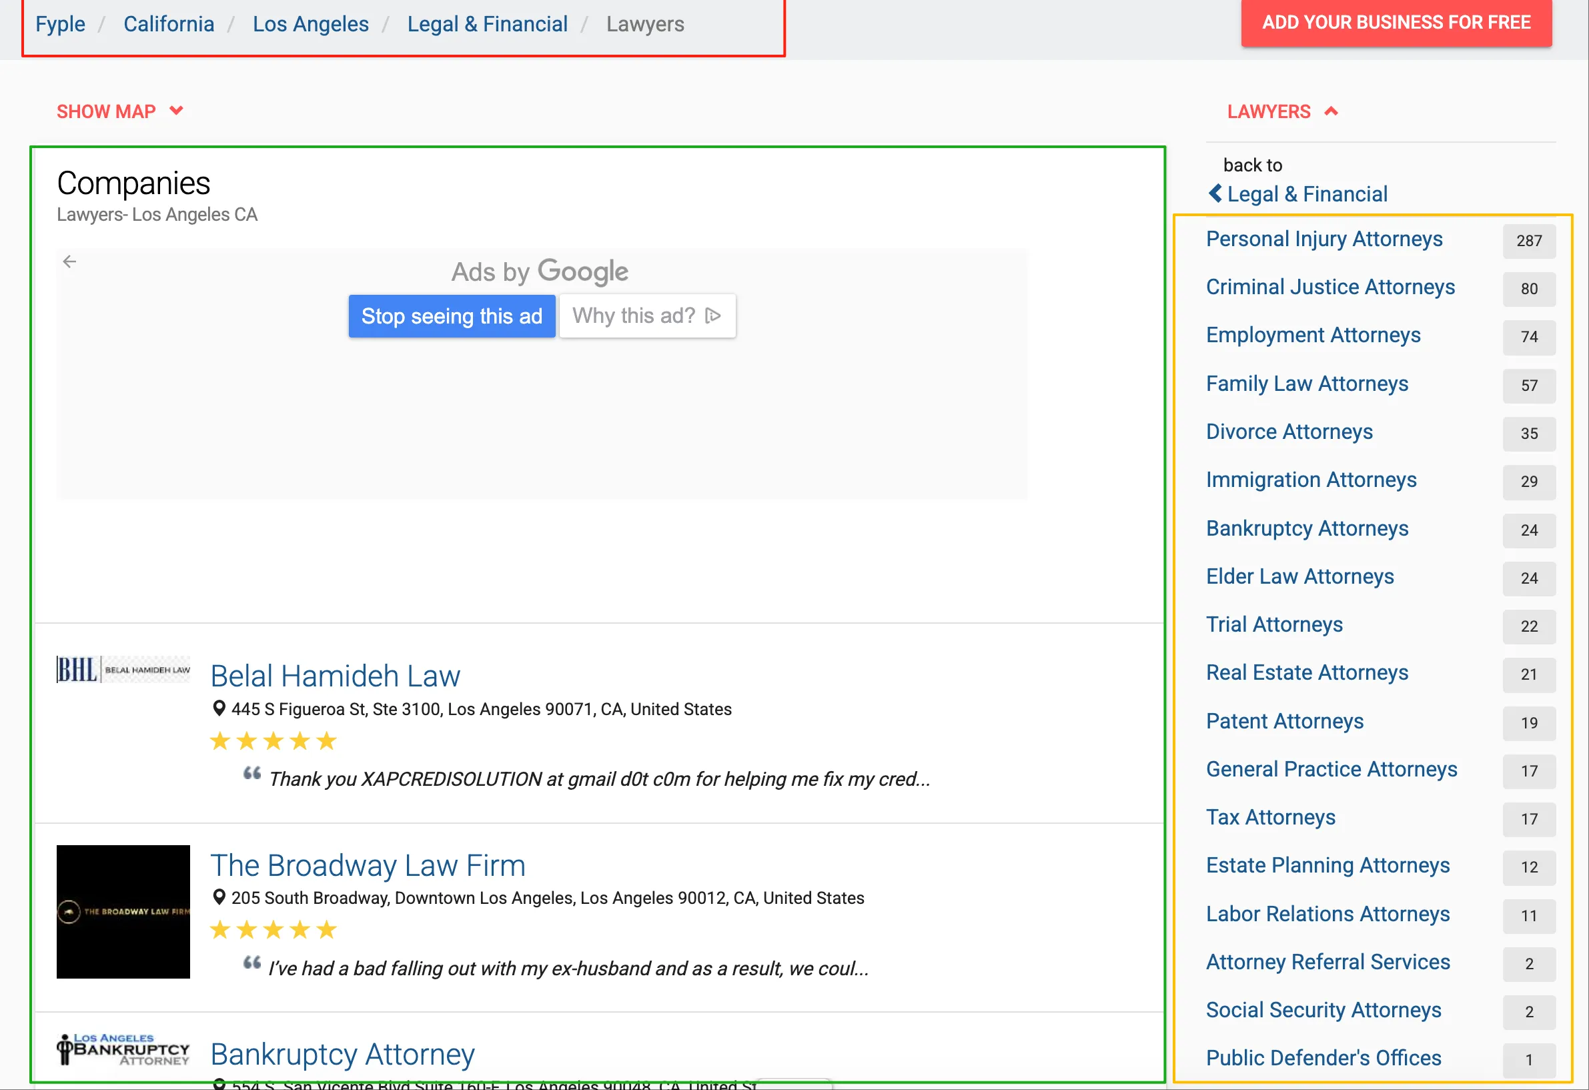Click the address '205 South Broadway, Downtown Los Angeles'
The height and width of the screenshot is (1090, 1589).
(x=548, y=898)
